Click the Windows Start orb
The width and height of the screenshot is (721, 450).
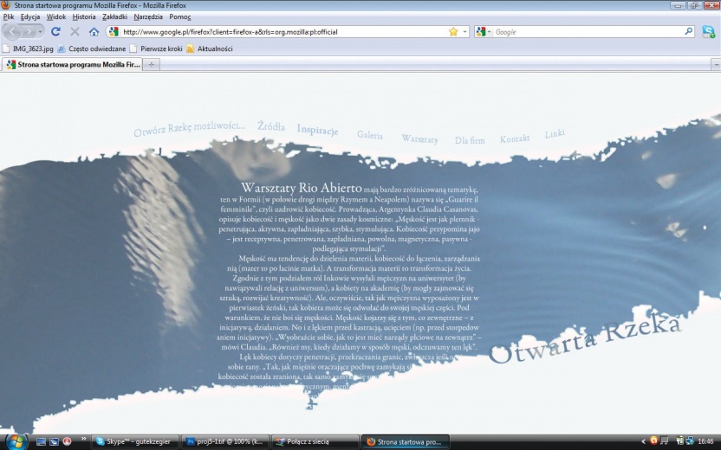[x=15, y=440]
